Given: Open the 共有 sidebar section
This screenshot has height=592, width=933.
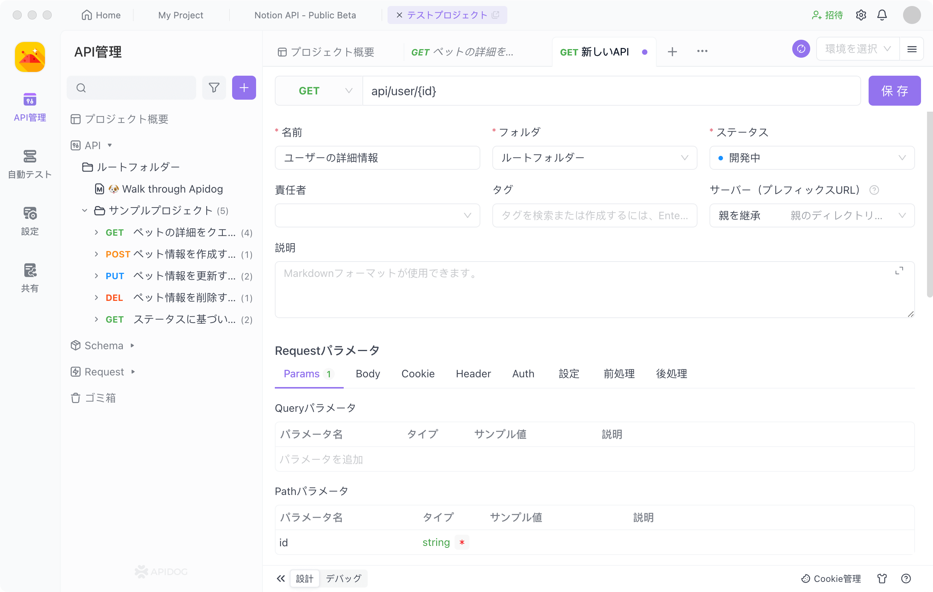Looking at the screenshot, I should coord(30,278).
